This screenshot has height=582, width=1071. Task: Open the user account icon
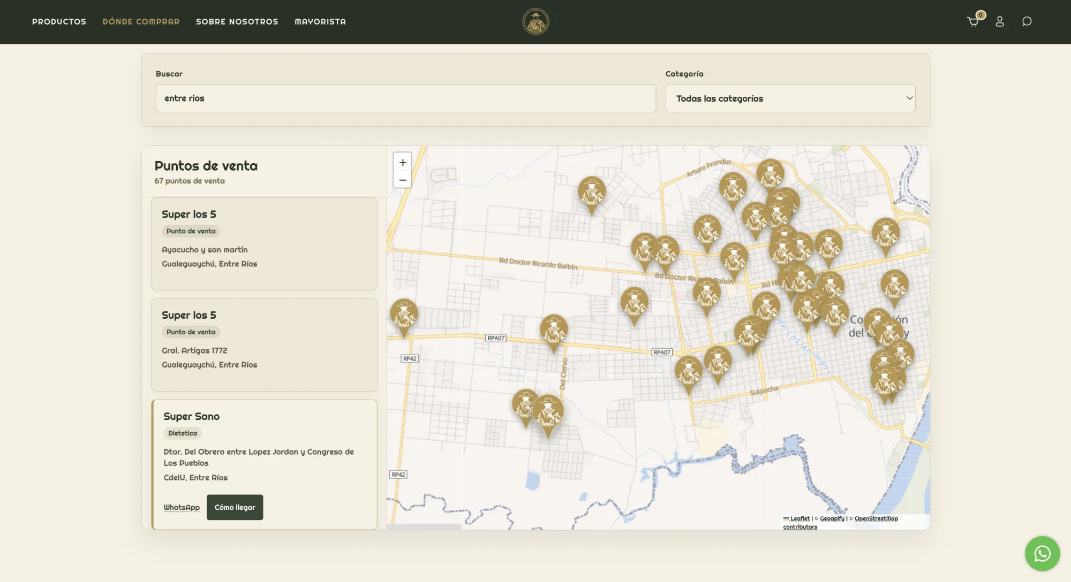tap(1000, 21)
